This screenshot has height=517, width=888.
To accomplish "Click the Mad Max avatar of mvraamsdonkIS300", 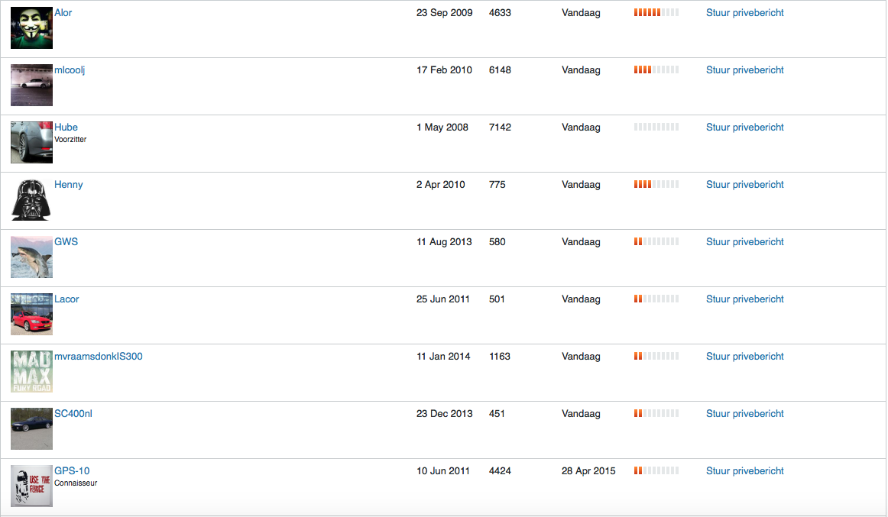I will [31, 371].
